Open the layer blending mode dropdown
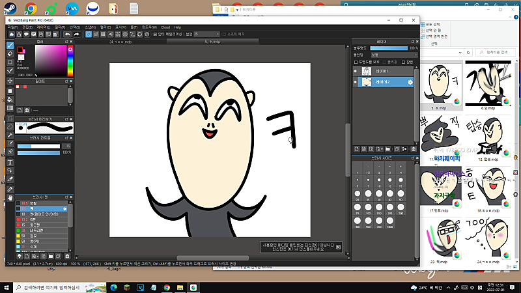Image resolution: width=521 pixels, height=293 pixels. [x=394, y=55]
